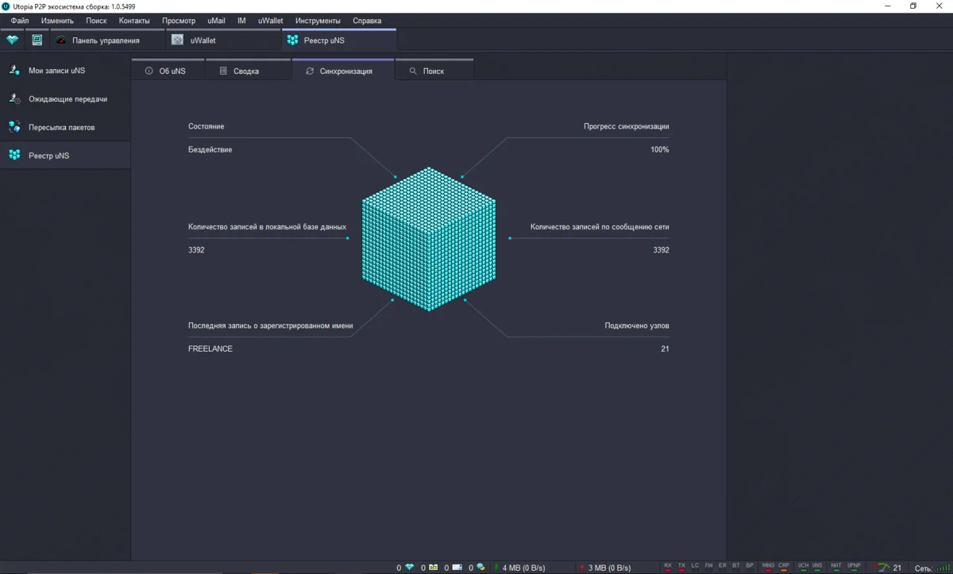Click the safe icon on the uWallet tab
This screenshot has height=574, width=953.
tap(177, 40)
